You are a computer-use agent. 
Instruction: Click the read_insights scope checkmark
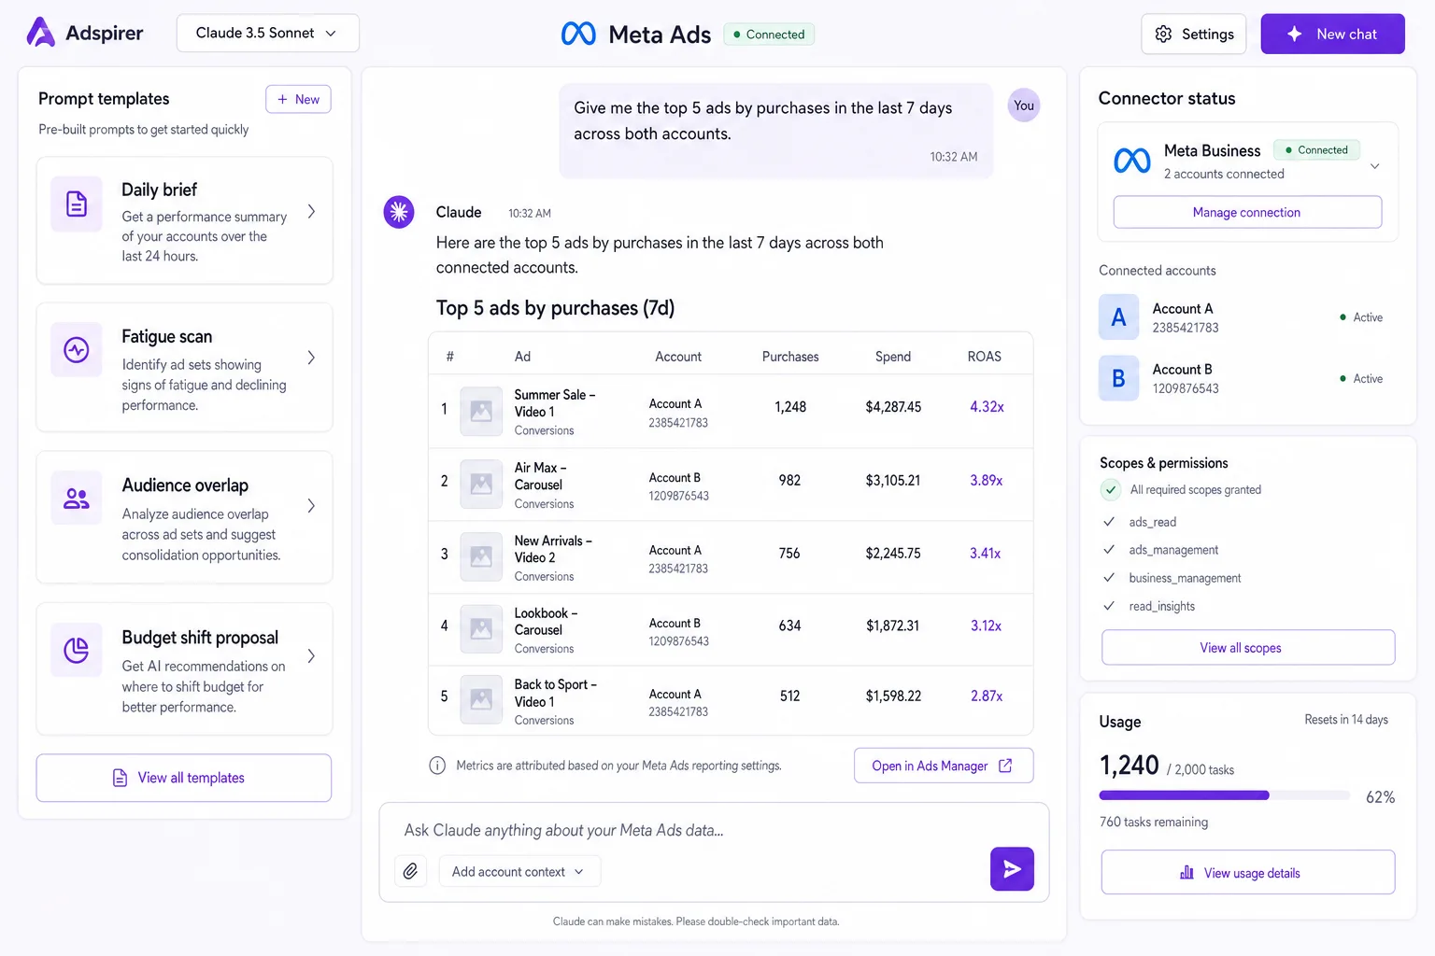click(1109, 606)
